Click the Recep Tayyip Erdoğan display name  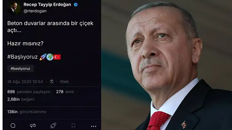[x=47, y=4]
